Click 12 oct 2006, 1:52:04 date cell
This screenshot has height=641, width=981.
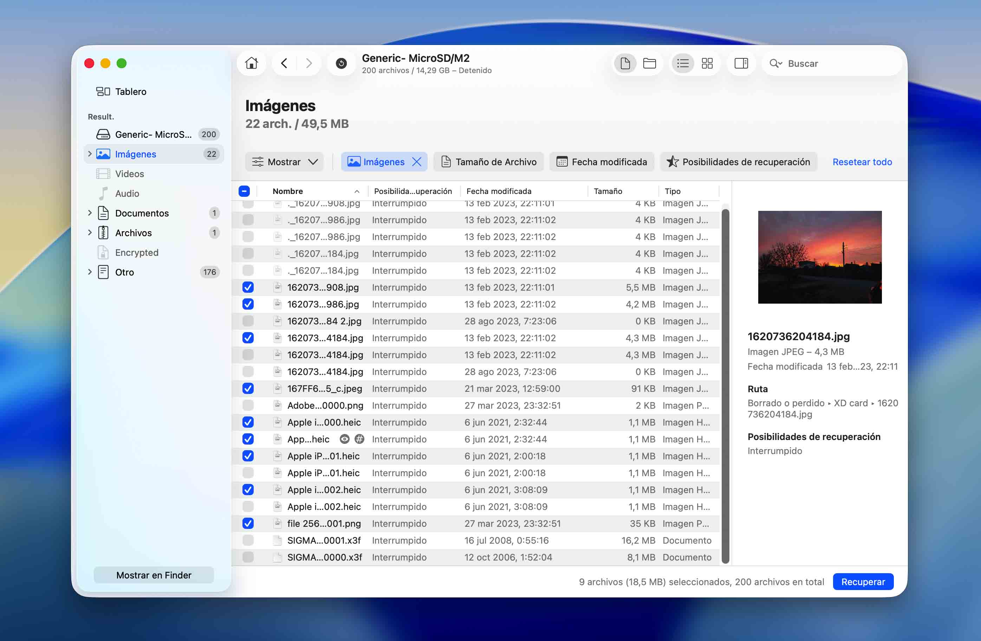[508, 557]
